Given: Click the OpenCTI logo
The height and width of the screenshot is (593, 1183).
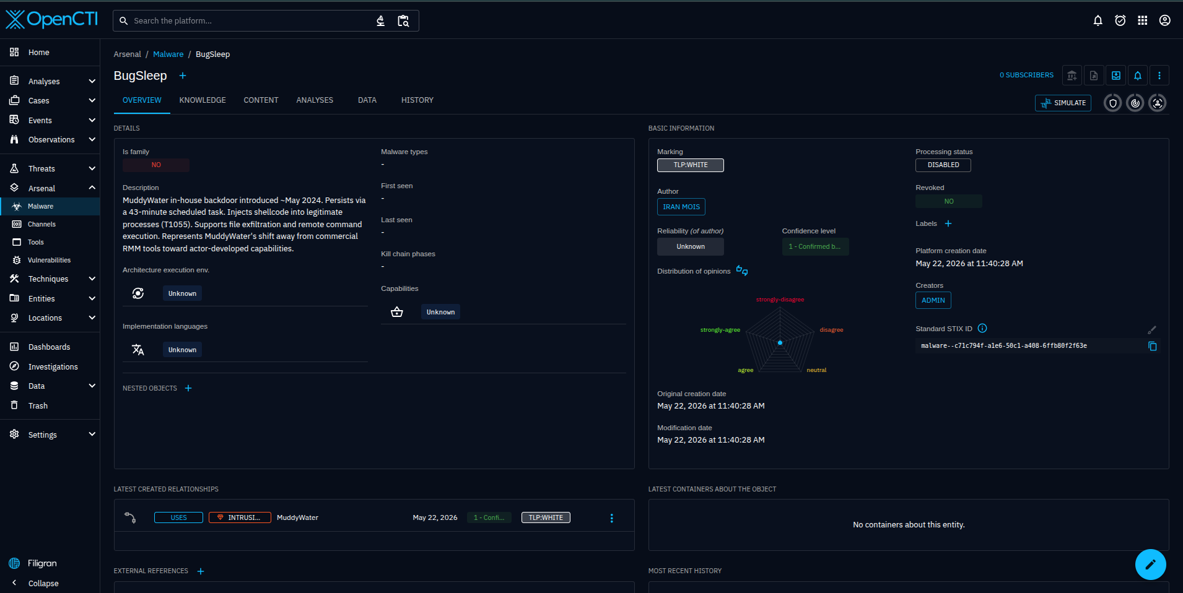Looking at the screenshot, I should coord(52,20).
